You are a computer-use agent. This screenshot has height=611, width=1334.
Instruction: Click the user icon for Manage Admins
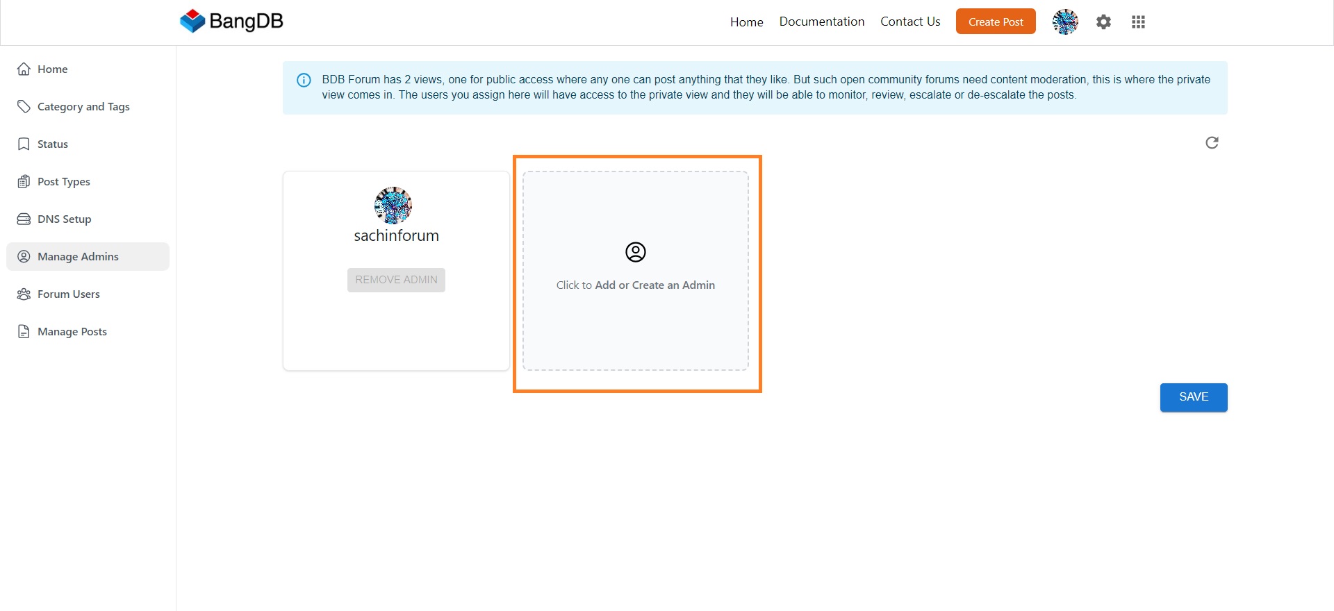coord(24,256)
